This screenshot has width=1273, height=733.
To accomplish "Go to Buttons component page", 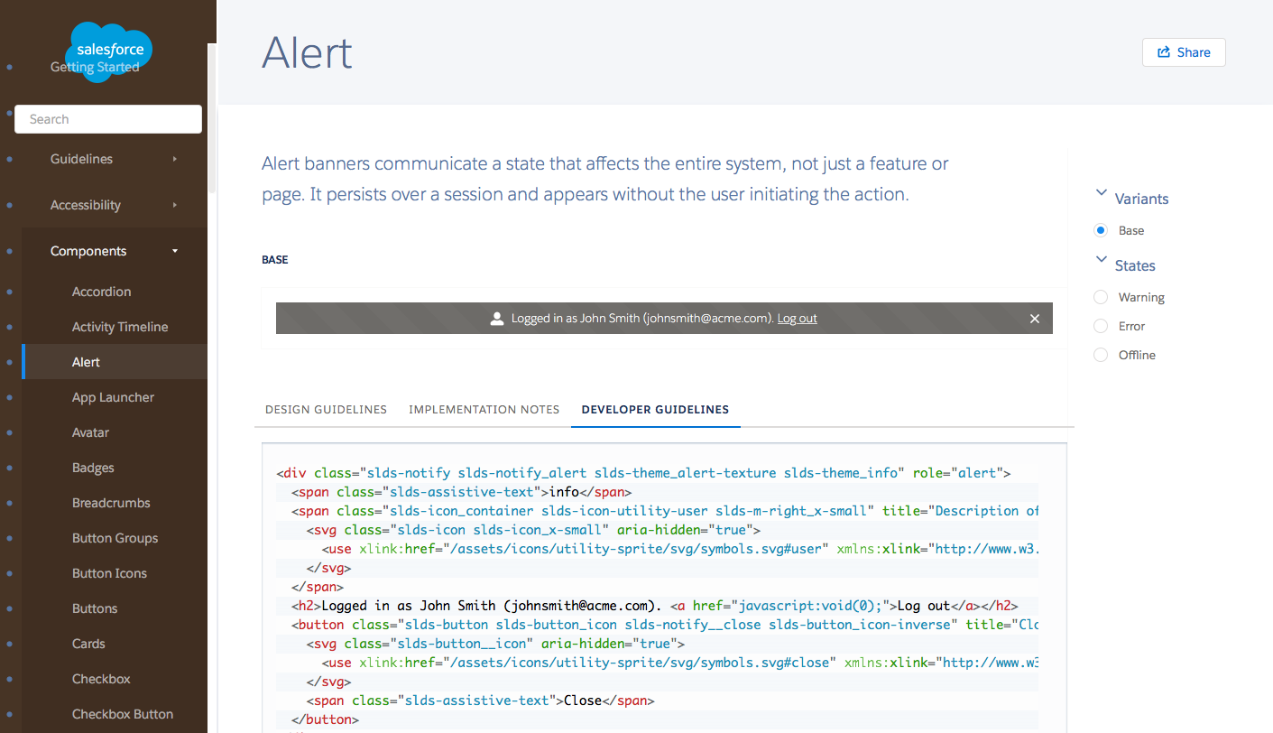I will pyautogui.click(x=95, y=608).
